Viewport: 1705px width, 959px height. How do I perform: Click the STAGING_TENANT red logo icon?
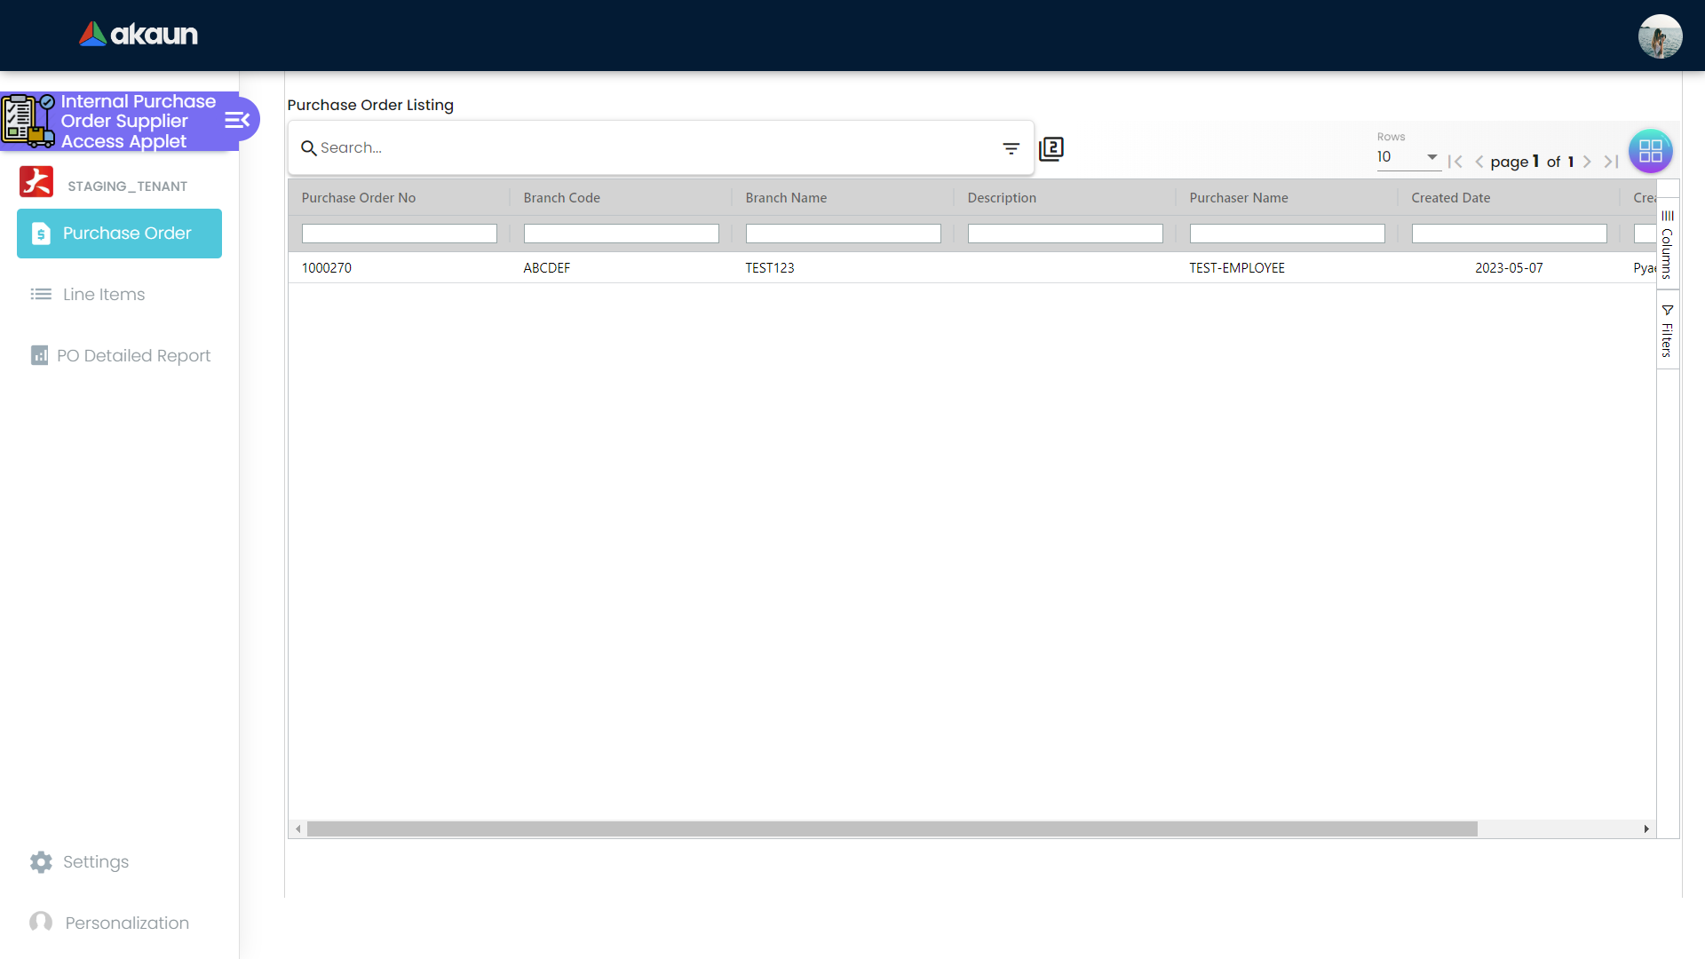click(36, 182)
